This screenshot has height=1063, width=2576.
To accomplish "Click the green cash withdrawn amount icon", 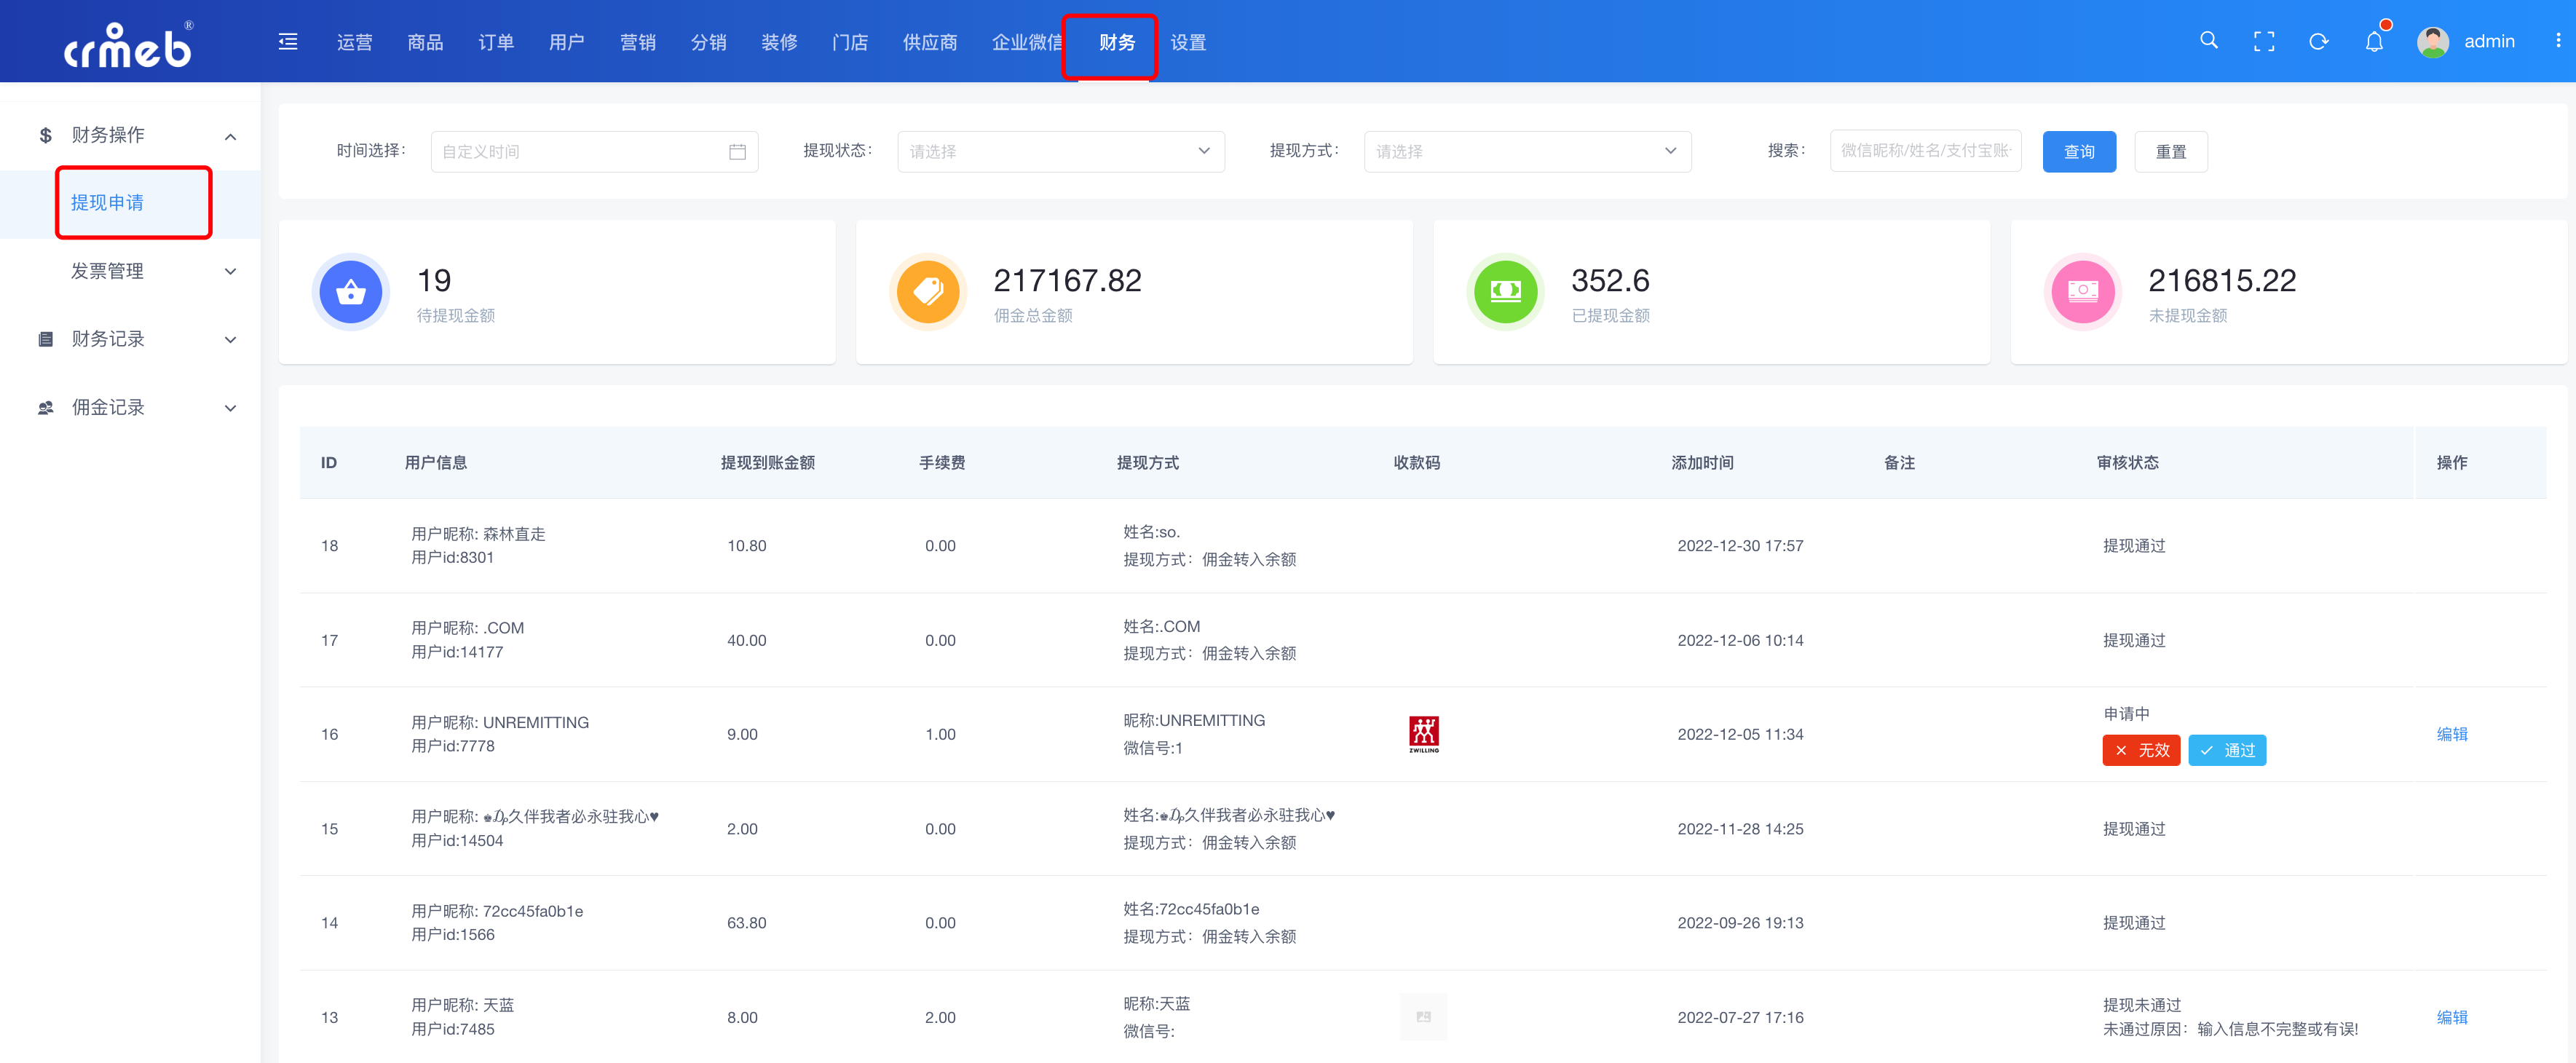I will pos(1505,291).
